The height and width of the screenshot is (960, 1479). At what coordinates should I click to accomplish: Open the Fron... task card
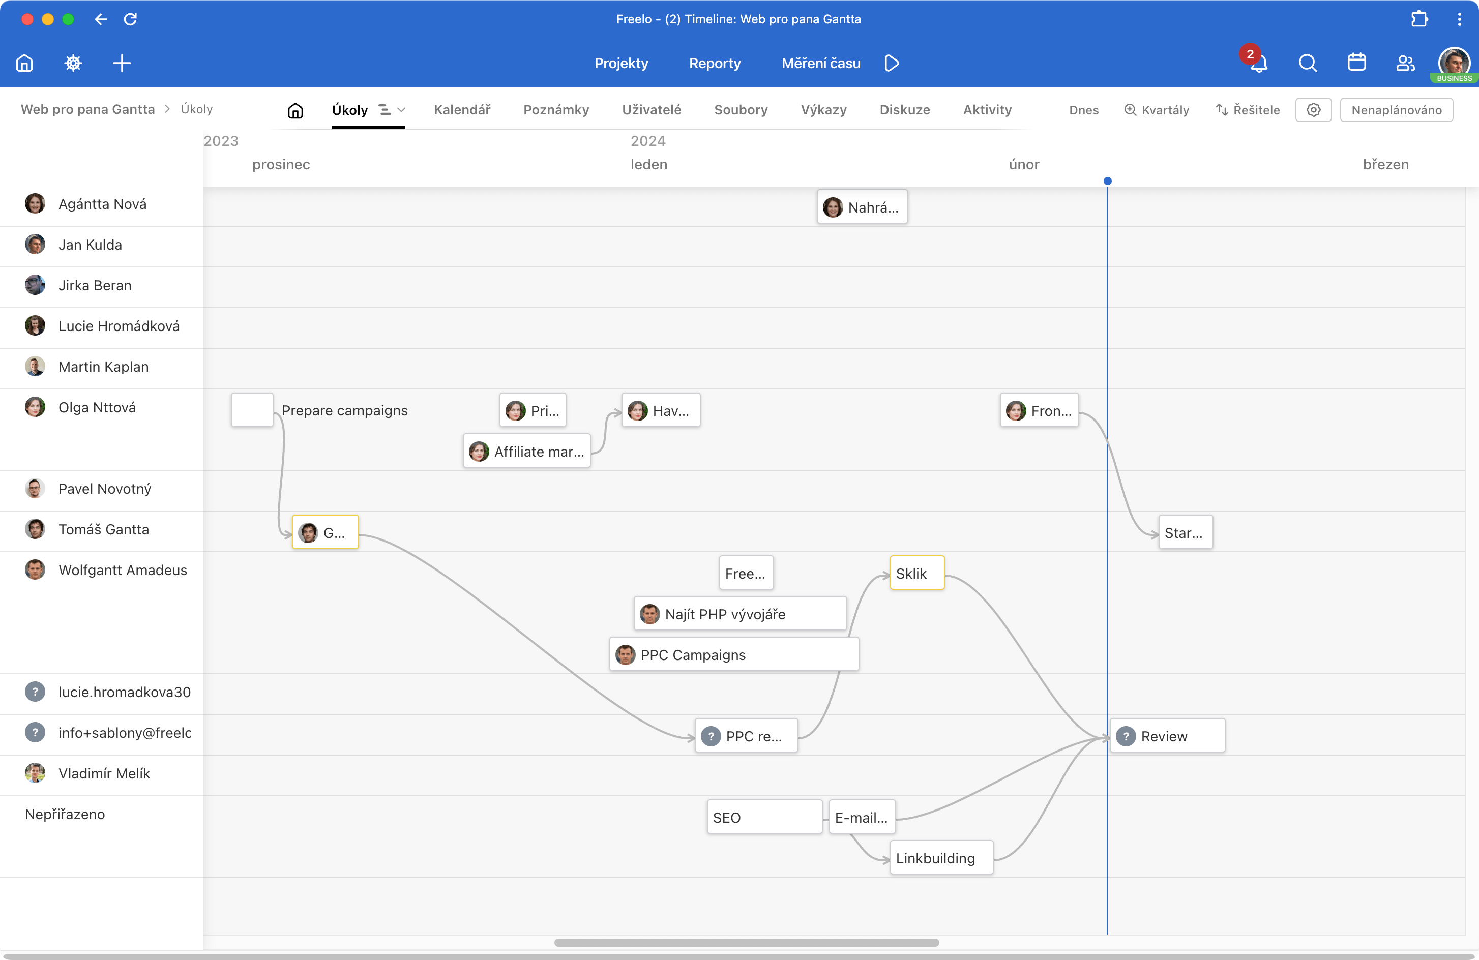(x=1039, y=410)
